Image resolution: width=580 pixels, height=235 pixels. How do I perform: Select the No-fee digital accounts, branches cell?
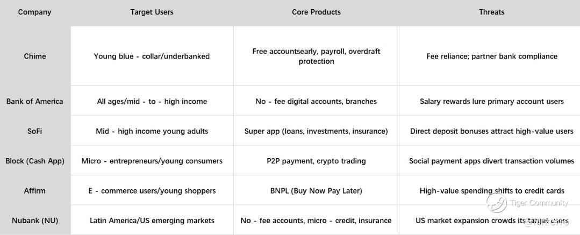pyautogui.click(x=316, y=102)
